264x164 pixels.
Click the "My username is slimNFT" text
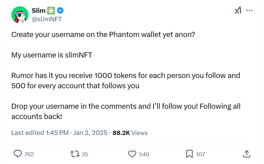tap(52, 55)
